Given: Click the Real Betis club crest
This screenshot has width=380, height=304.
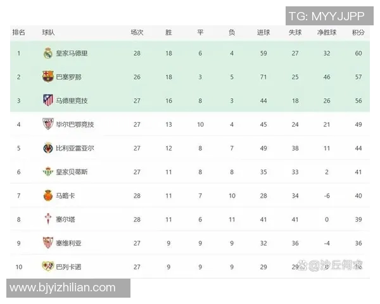Looking at the screenshot, I should [48, 172].
